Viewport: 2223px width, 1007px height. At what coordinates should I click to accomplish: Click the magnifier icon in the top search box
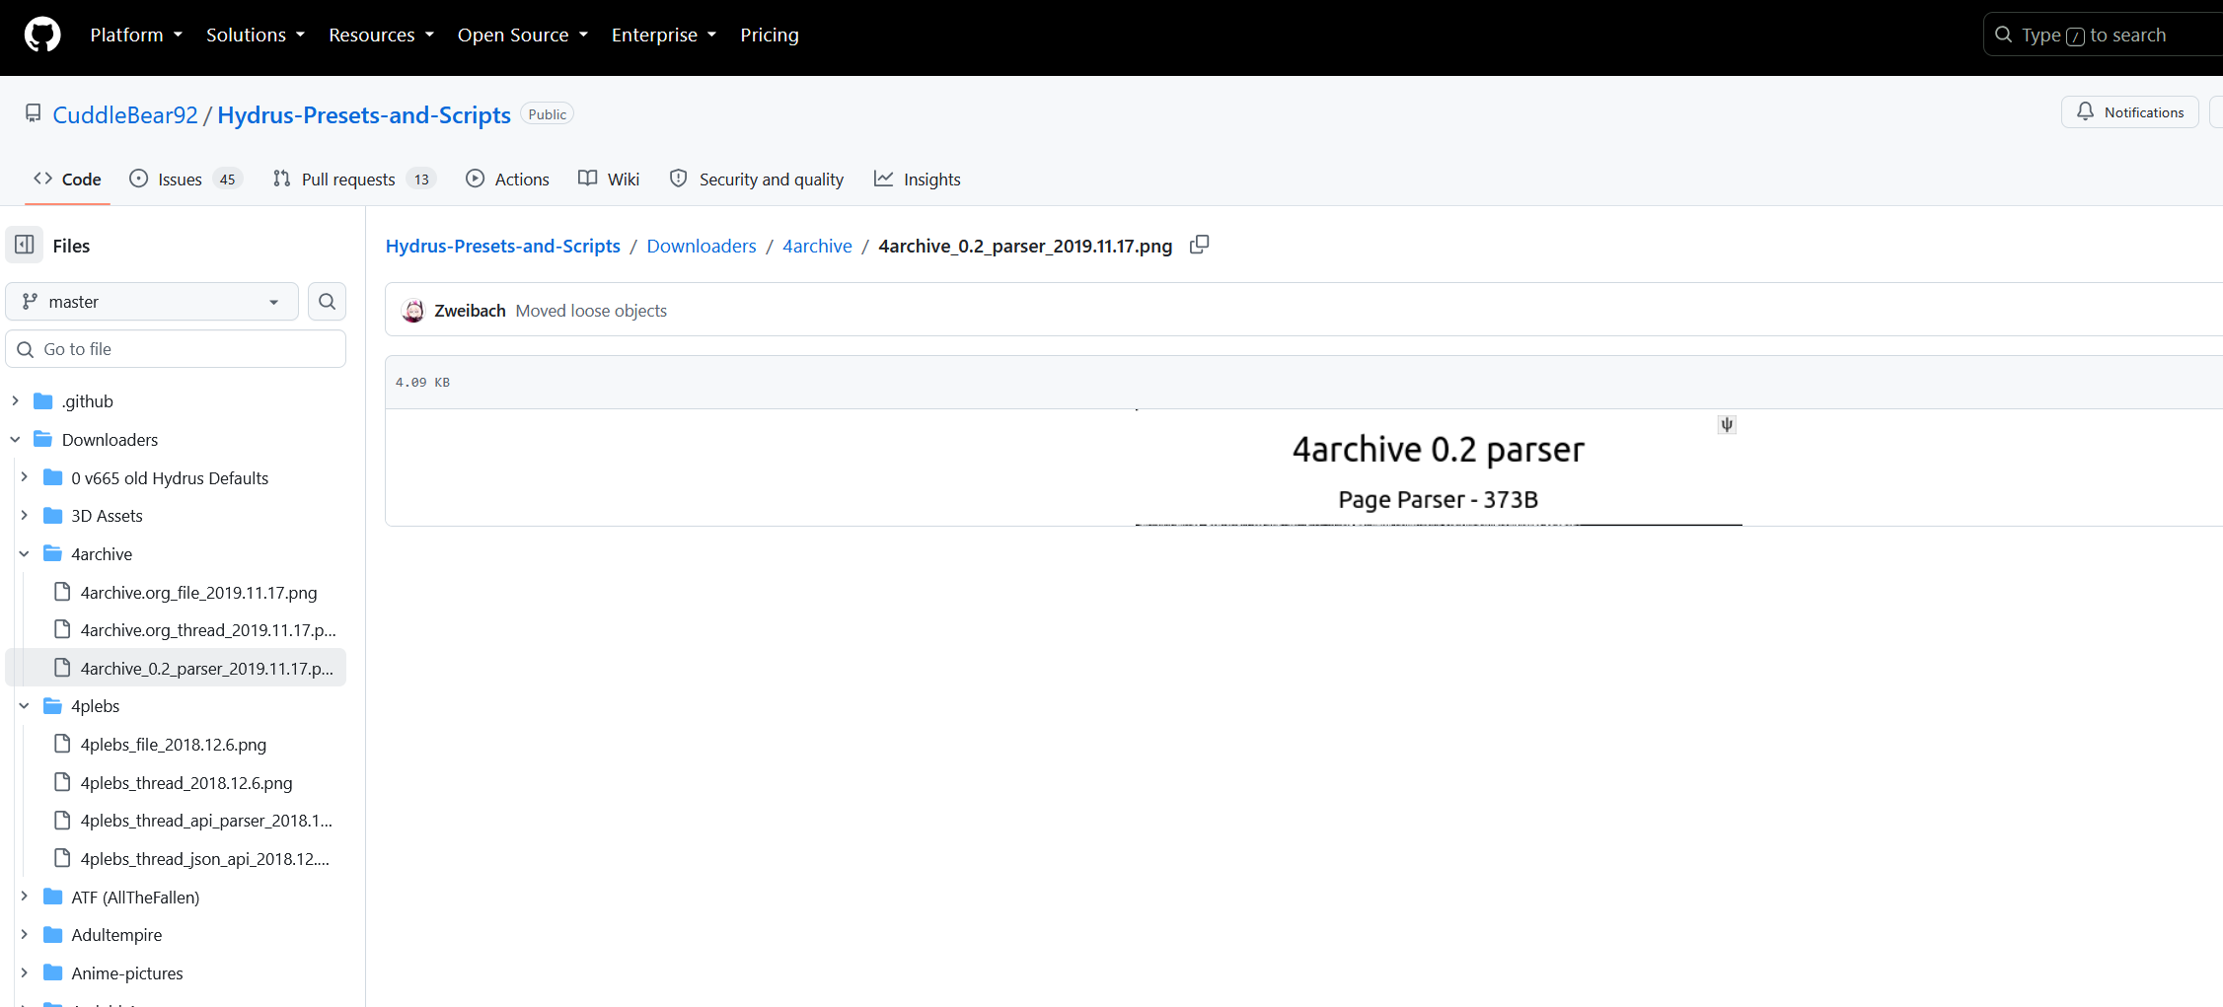click(2003, 35)
